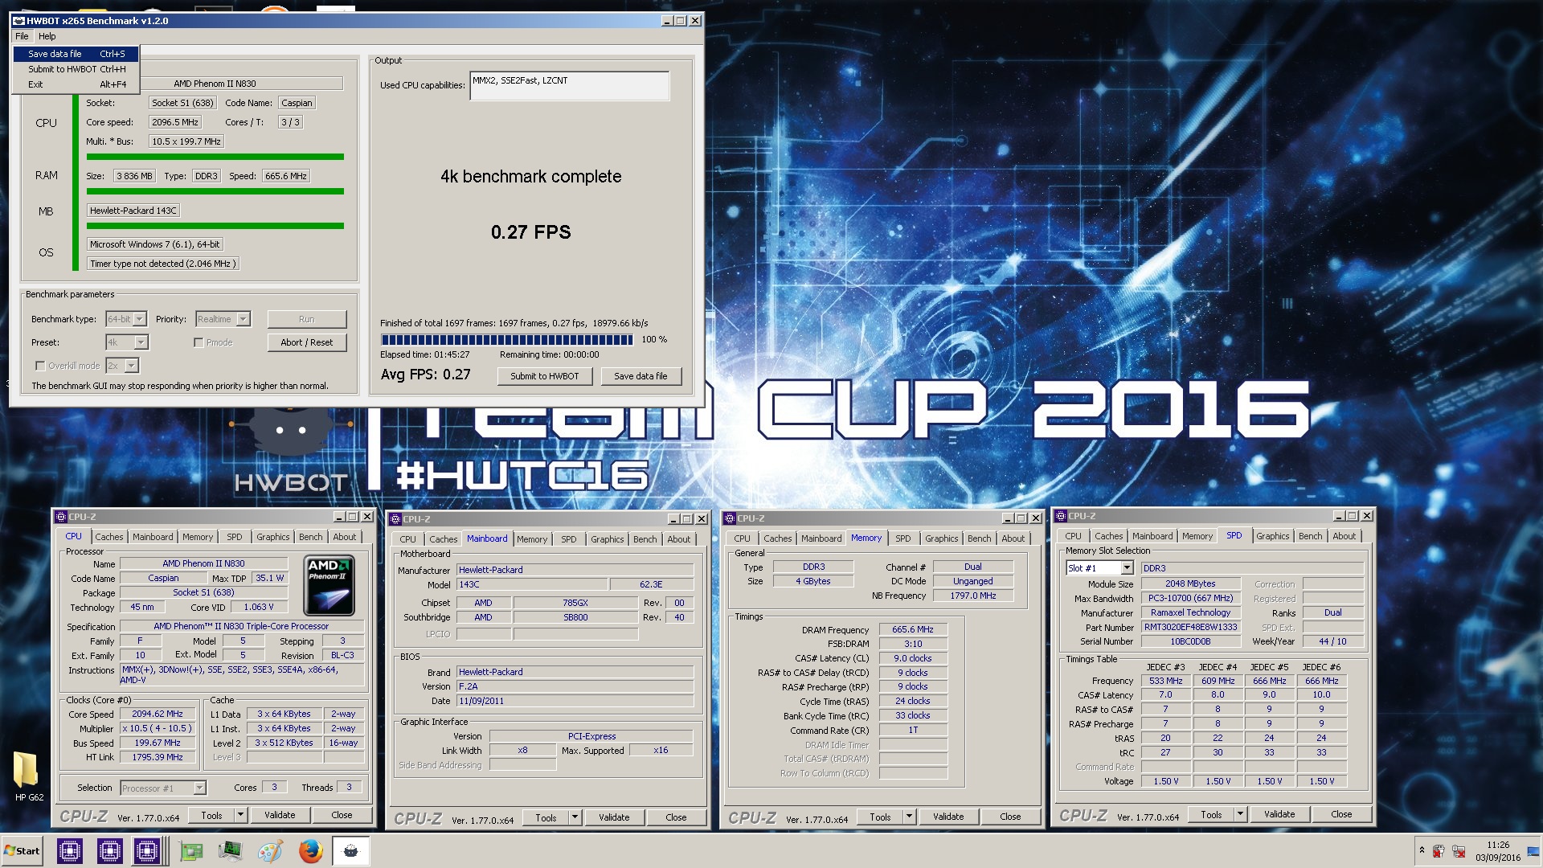This screenshot has height=868, width=1543.
Task: Click the green RAM status bar
Action: 215,191
